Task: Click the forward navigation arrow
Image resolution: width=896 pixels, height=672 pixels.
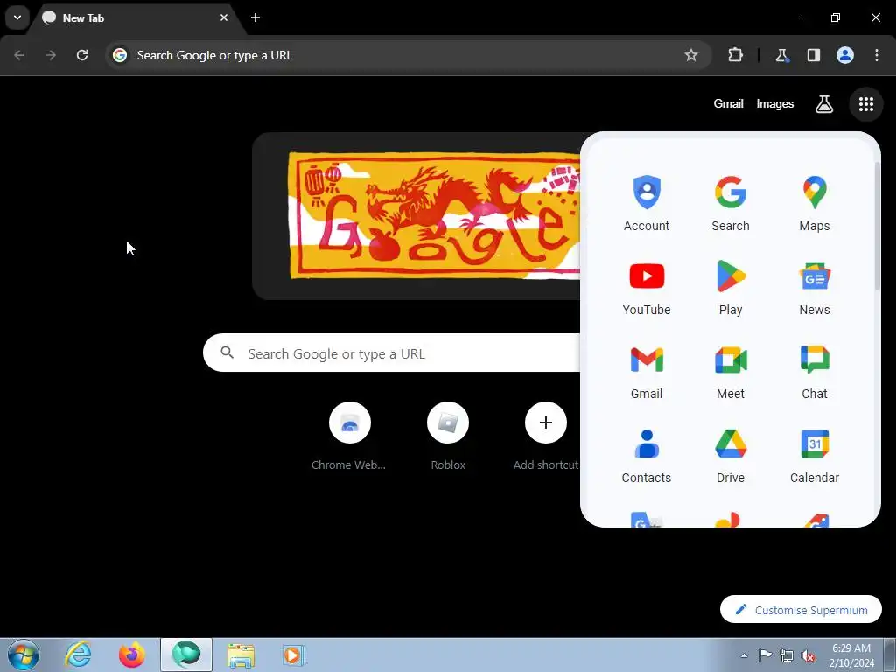Action: (x=51, y=55)
